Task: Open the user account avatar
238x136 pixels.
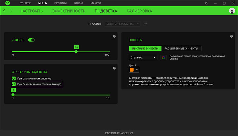Action: coord(232,11)
